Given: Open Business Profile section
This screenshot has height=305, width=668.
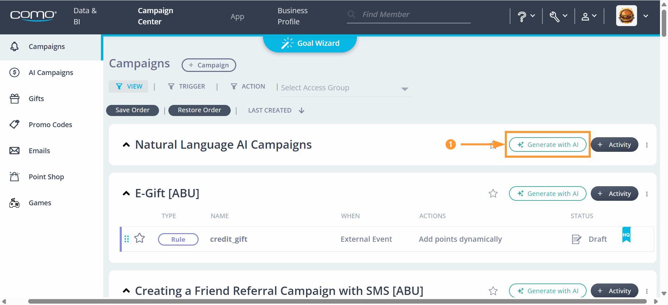Looking at the screenshot, I should [293, 16].
